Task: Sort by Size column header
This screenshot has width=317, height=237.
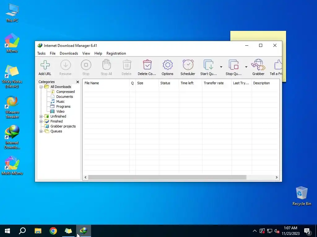Action: [x=147, y=83]
